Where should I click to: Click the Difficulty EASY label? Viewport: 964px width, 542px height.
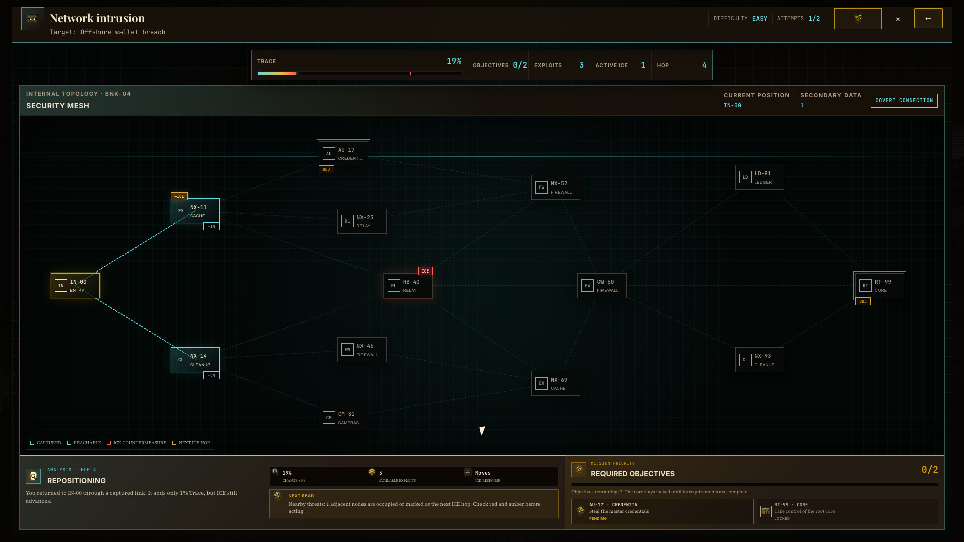pos(741,18)
